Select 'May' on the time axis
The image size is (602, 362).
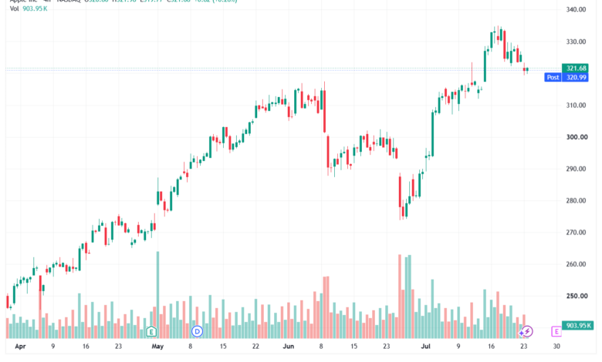[x=157, y=347]
